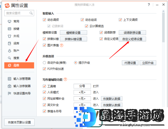Open the 输入法修复器 link
This screenshot has height=129, width=168.
22,86
